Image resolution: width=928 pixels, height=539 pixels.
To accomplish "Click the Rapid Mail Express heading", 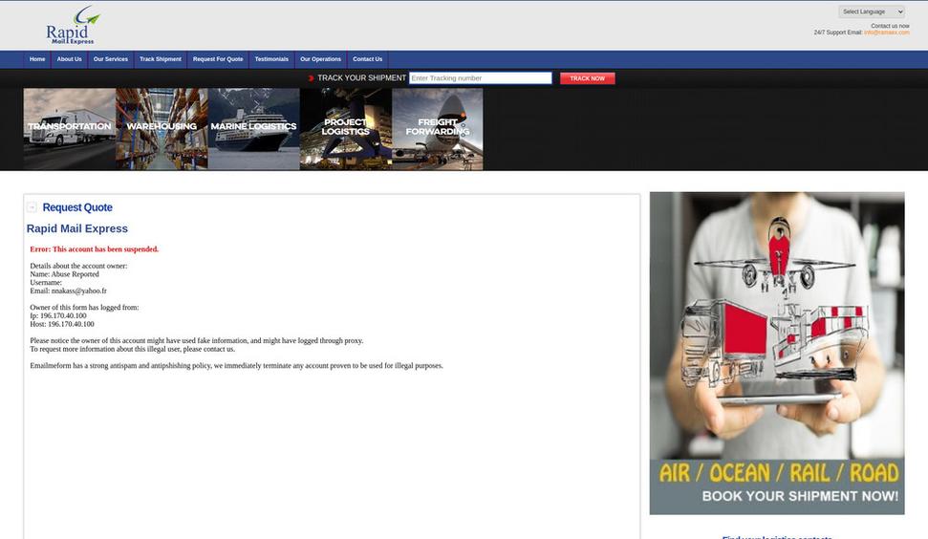I will [77, 228].
